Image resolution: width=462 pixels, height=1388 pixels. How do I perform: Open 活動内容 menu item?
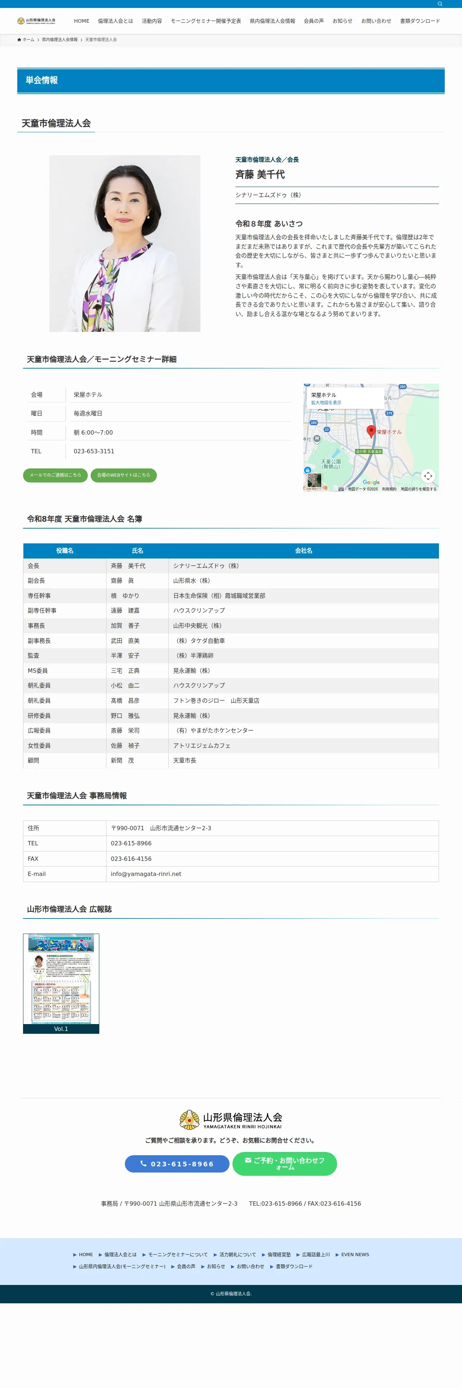pyautogui.click(x=152, y=21)
